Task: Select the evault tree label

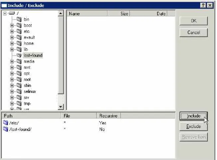Action: (29, 37)
